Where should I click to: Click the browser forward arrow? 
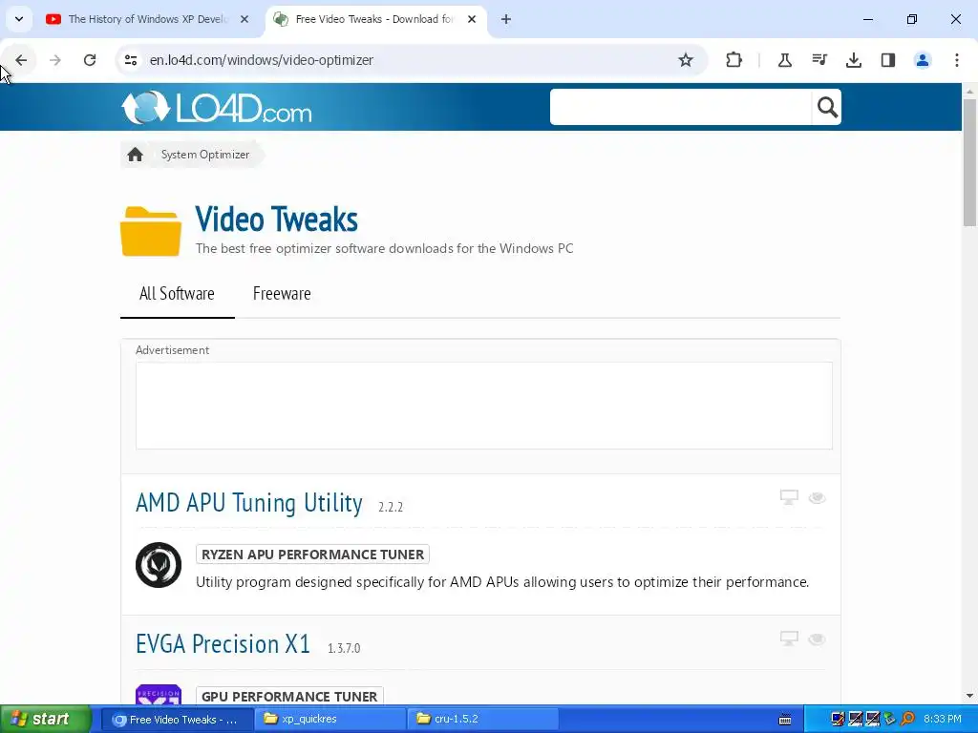tap(54, 60)
